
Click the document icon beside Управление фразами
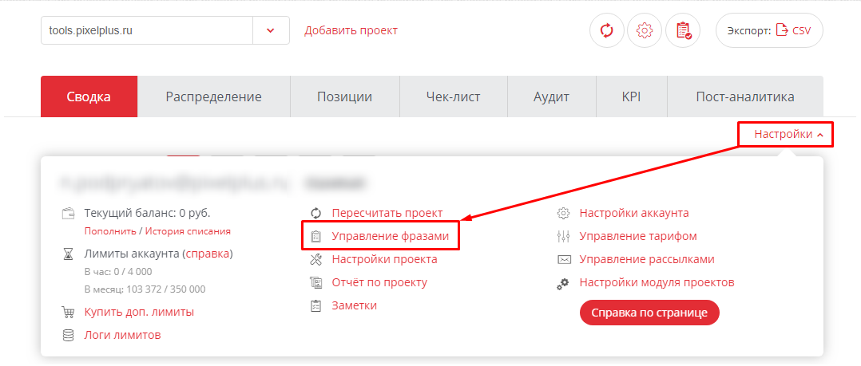coord(315,236)
